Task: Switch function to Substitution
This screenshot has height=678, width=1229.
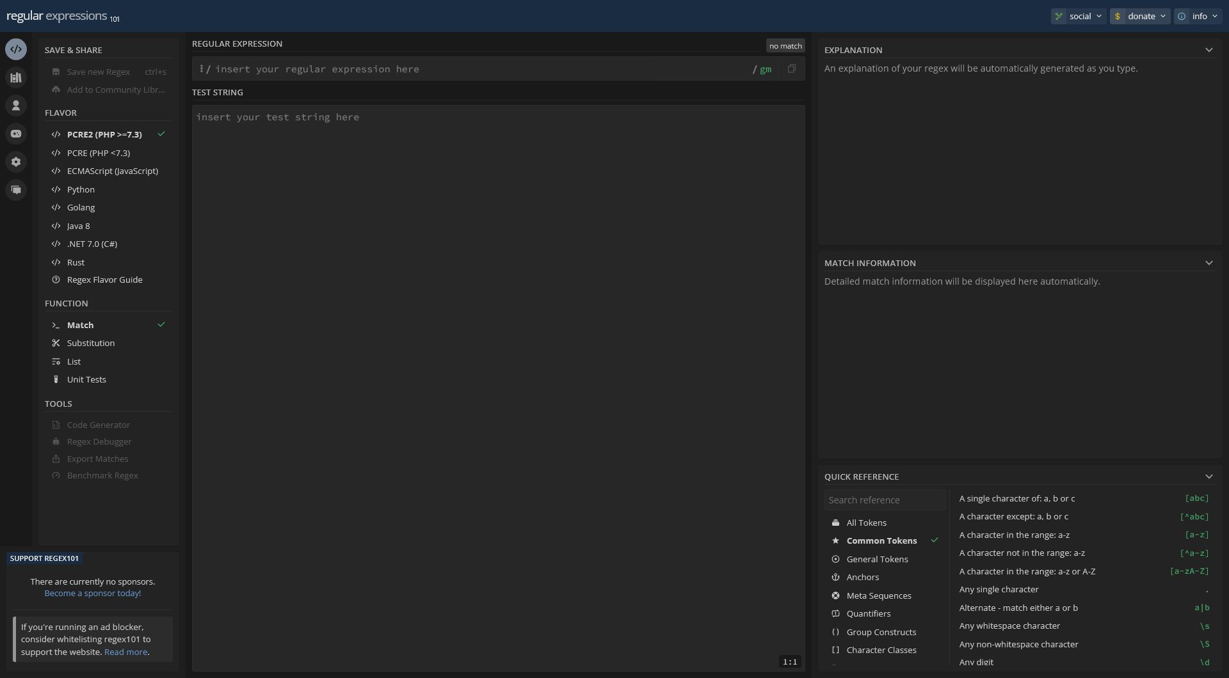Action: coord(90,343)
